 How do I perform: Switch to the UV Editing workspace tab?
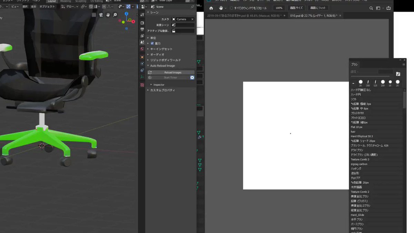97,1
